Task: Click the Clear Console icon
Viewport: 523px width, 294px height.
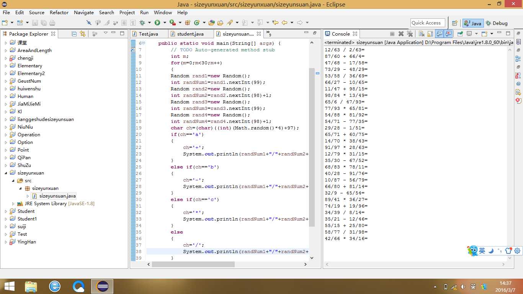Action: (422, 34)
